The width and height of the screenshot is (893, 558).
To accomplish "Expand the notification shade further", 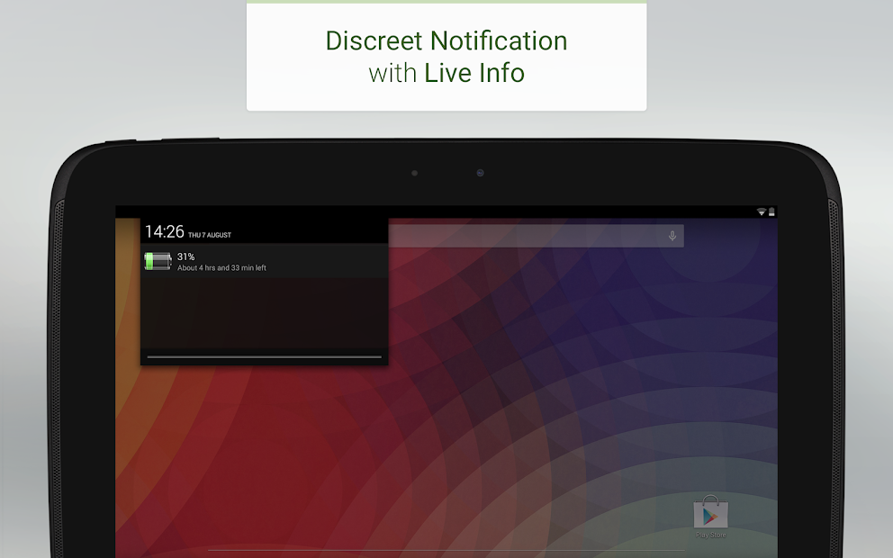I will (263, 358).
